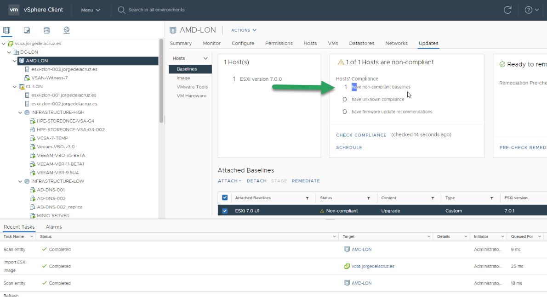The image size is (547, 297).
Task: Click the VM icon beside AD-DNS-001
Action: [33, 190]
